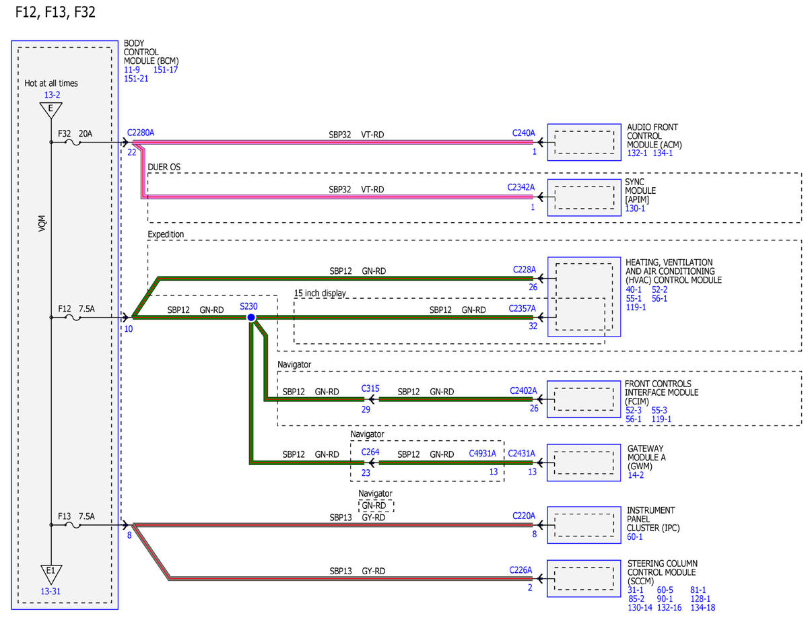The image size is (808, 624).
Task: Open the 13-31 page reference link
Action: (52, 590)
